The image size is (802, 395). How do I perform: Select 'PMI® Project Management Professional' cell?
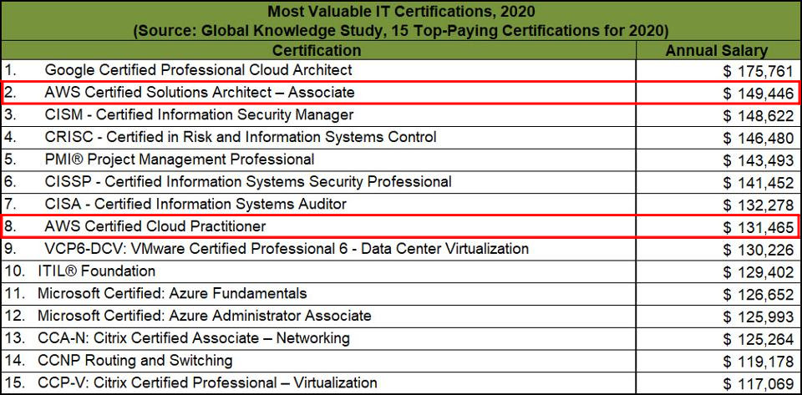tap(318, 160)
